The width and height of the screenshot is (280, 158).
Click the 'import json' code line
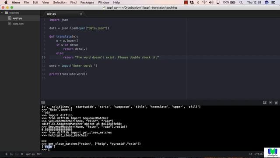59,20
